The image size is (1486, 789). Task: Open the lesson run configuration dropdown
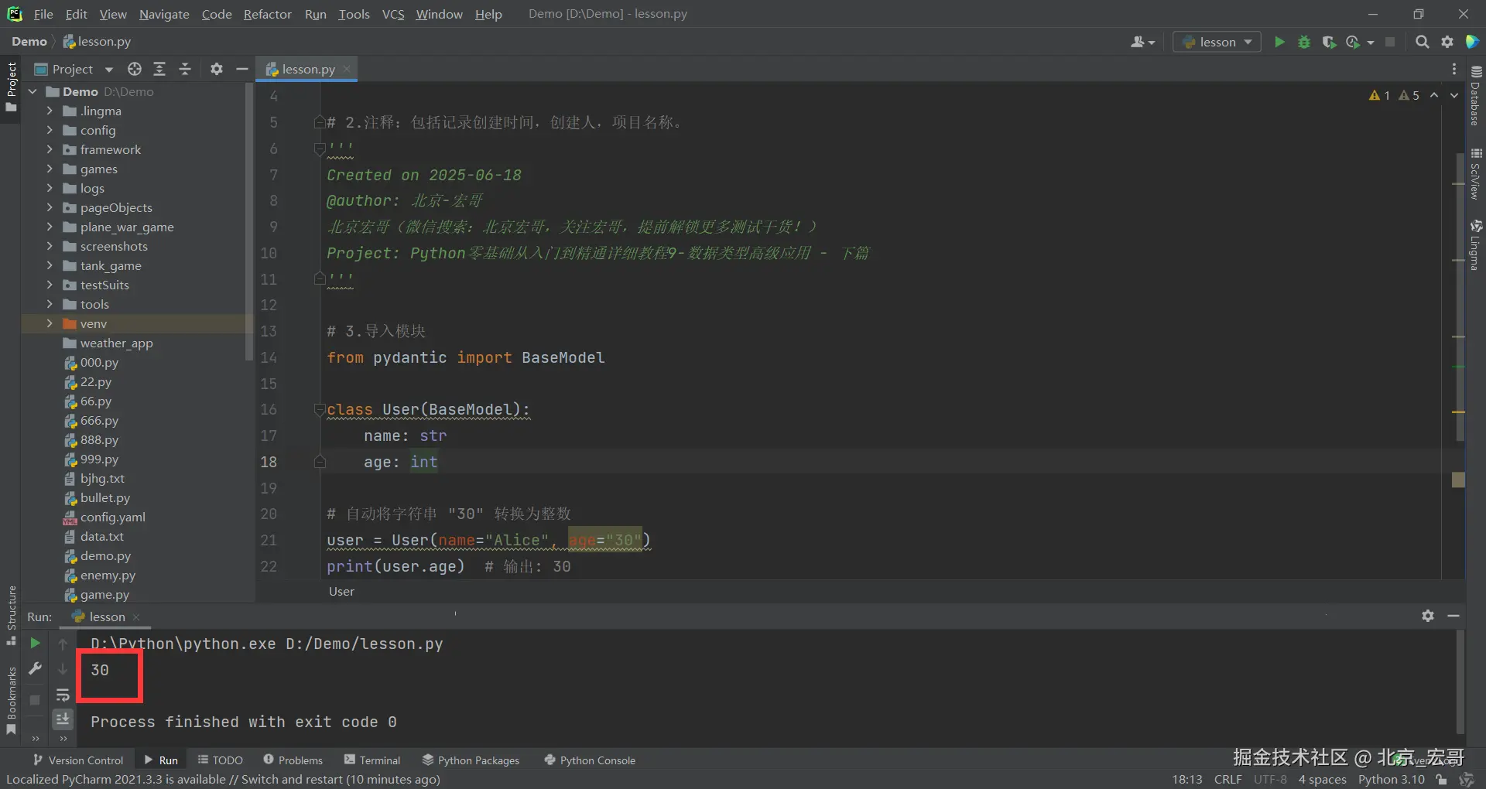point(1217,42)
